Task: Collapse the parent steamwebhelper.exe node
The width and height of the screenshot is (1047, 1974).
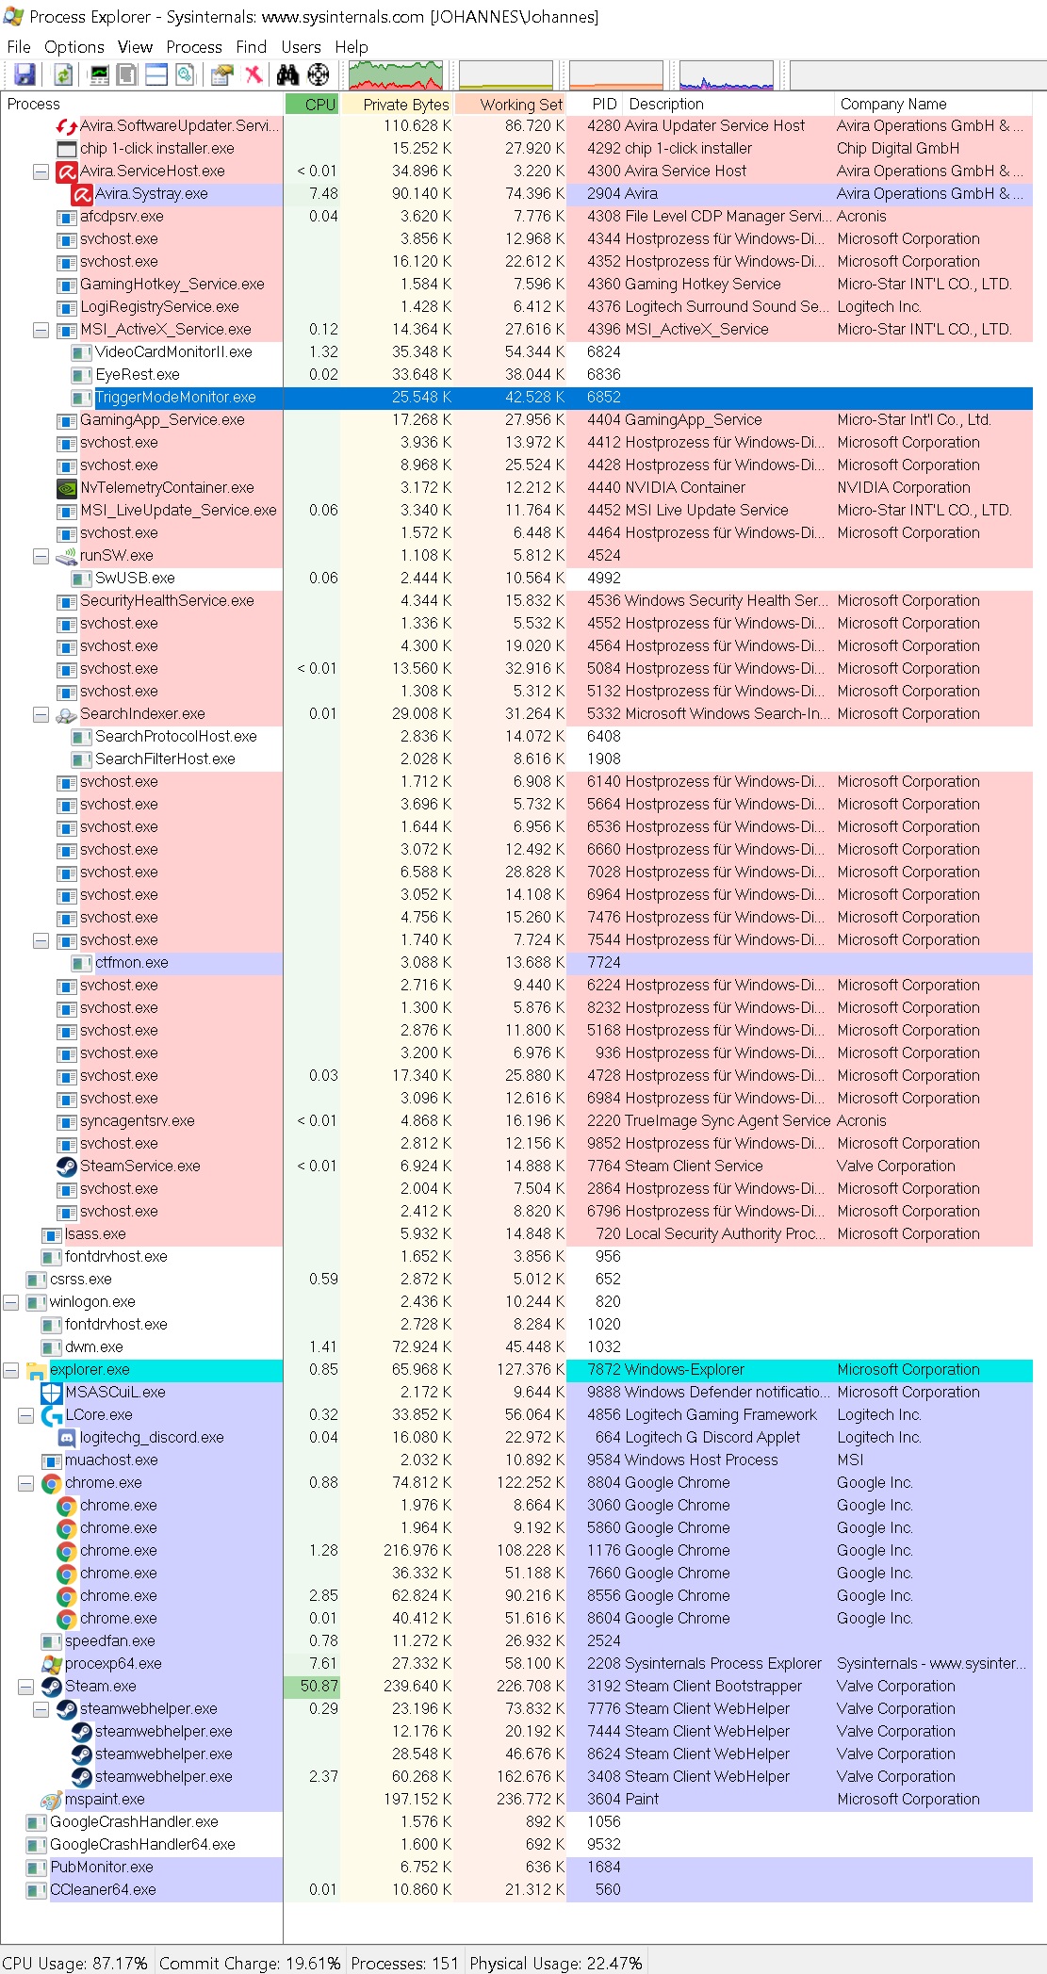Action: 41,1709
